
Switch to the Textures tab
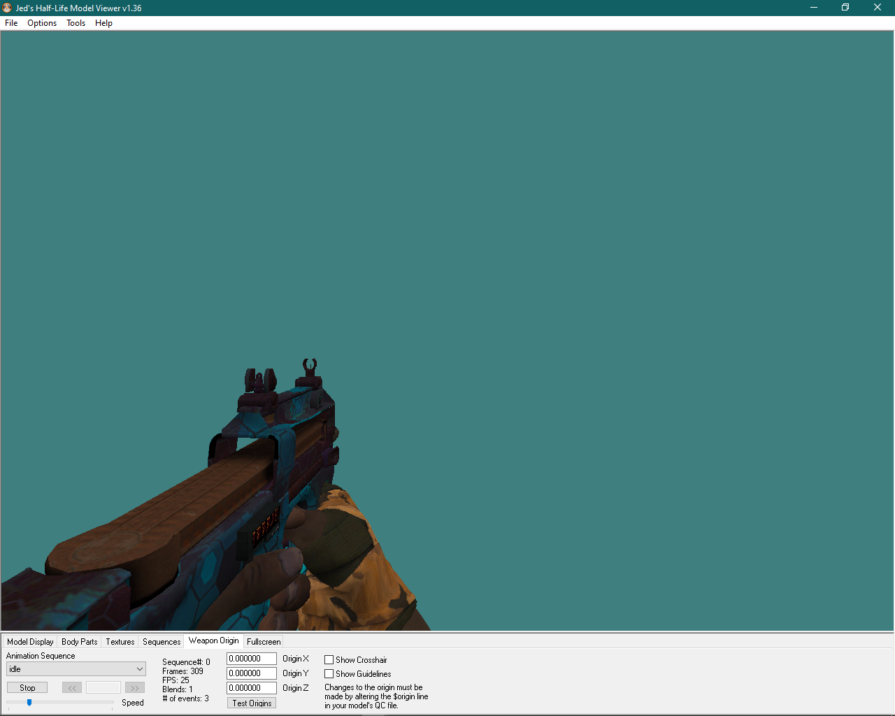pos(120,642)
